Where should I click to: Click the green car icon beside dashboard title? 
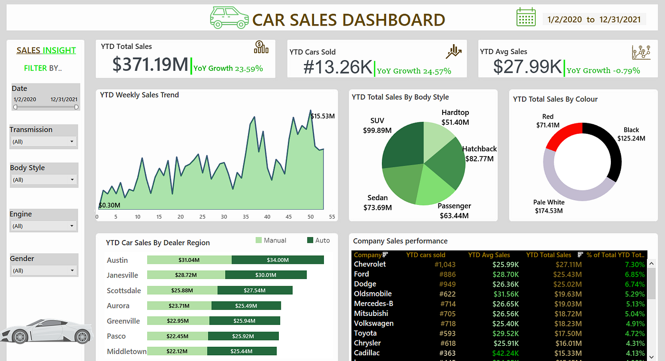point(229,18)
